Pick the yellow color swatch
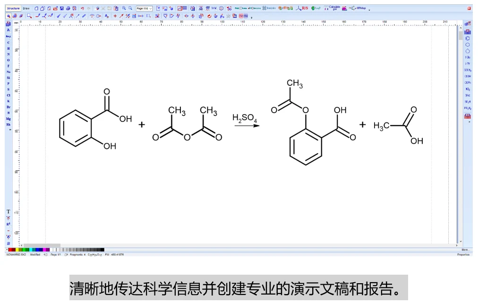The width and height of the screenshot is (478, 304). (x=17, y=250)
